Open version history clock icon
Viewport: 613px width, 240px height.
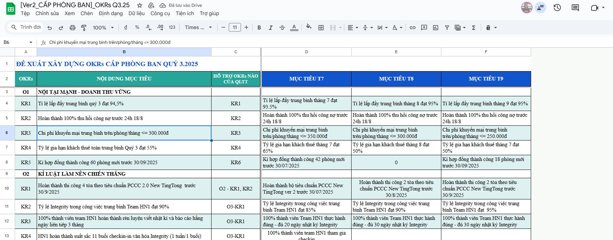tap(557, 8)
